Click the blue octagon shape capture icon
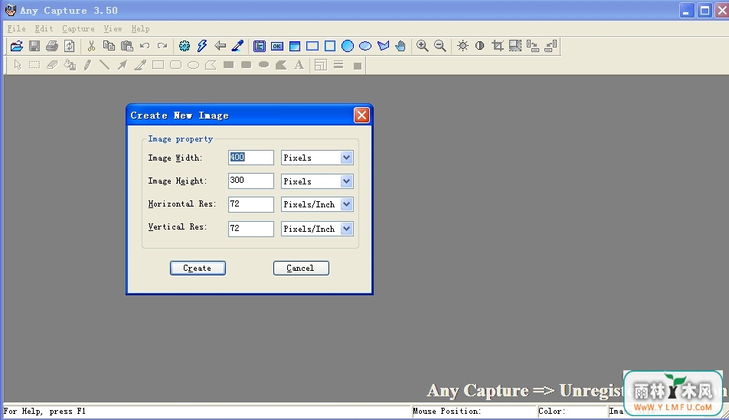Image resolution: width=729 pixels, height=420 pixels. 348,46
